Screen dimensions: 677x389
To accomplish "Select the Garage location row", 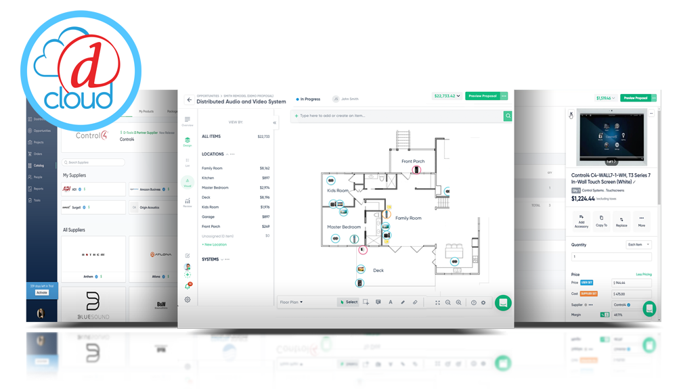I will (236, 217).
